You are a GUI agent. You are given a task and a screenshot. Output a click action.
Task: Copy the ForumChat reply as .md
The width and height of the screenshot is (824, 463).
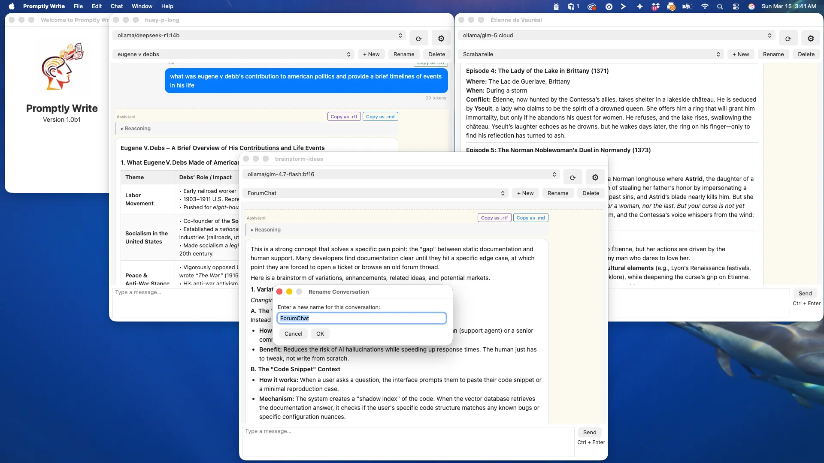click(531, 218)
